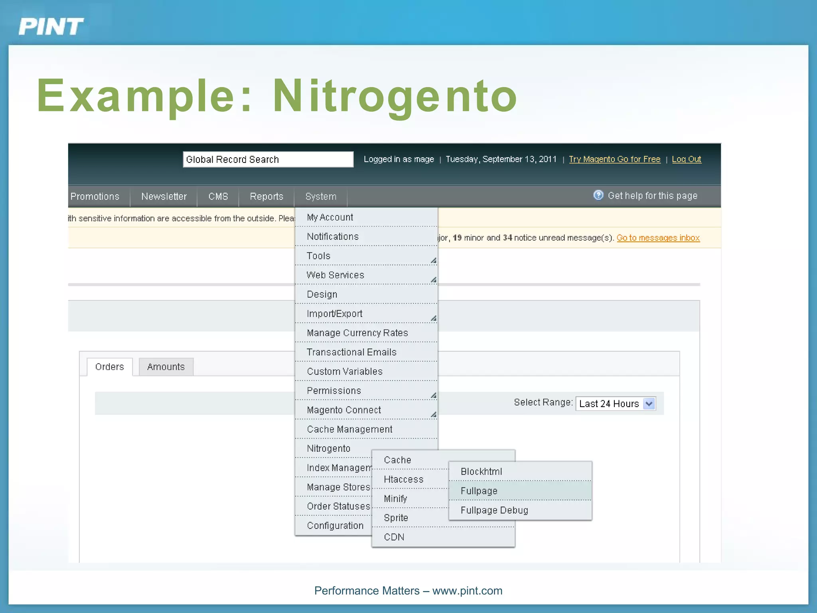Switch to the Orders tab
This screenshot has width=817, height=613.
point(110,367)
